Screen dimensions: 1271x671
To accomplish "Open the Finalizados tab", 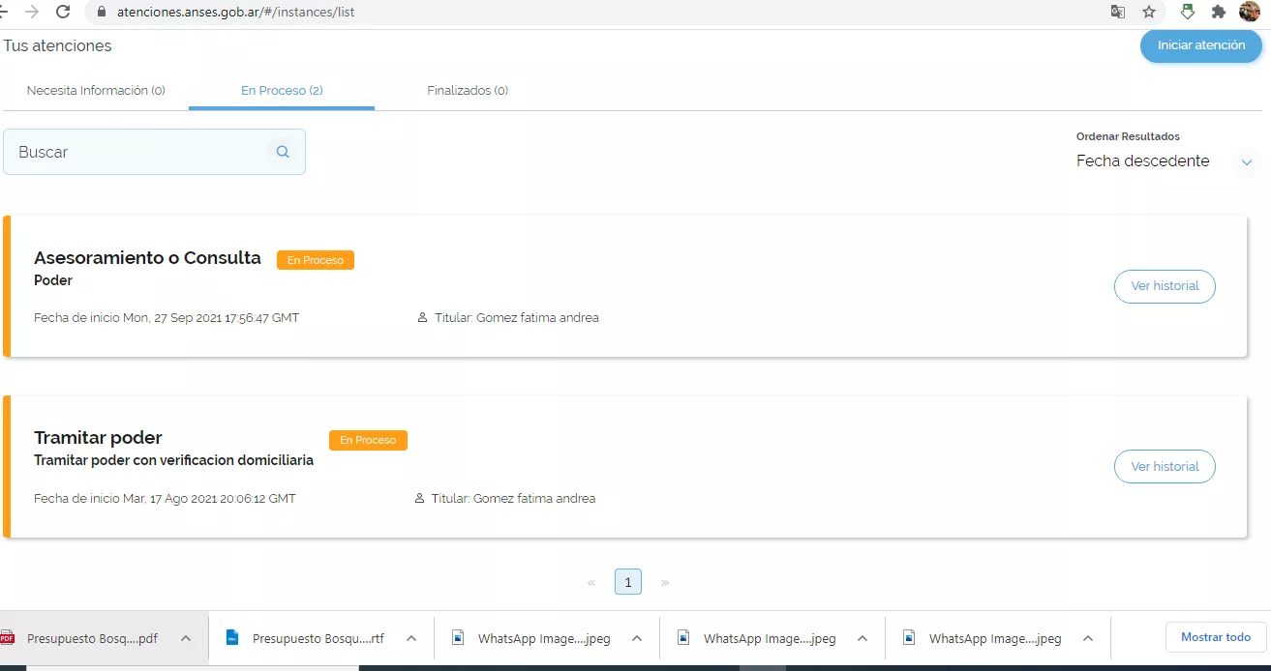I will [x=468, y=91].
